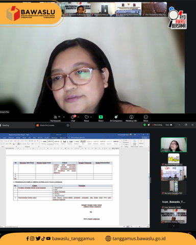Click the down chevron under participant thumbnails
The image size is (196, 245).
[x=174, y=226]
